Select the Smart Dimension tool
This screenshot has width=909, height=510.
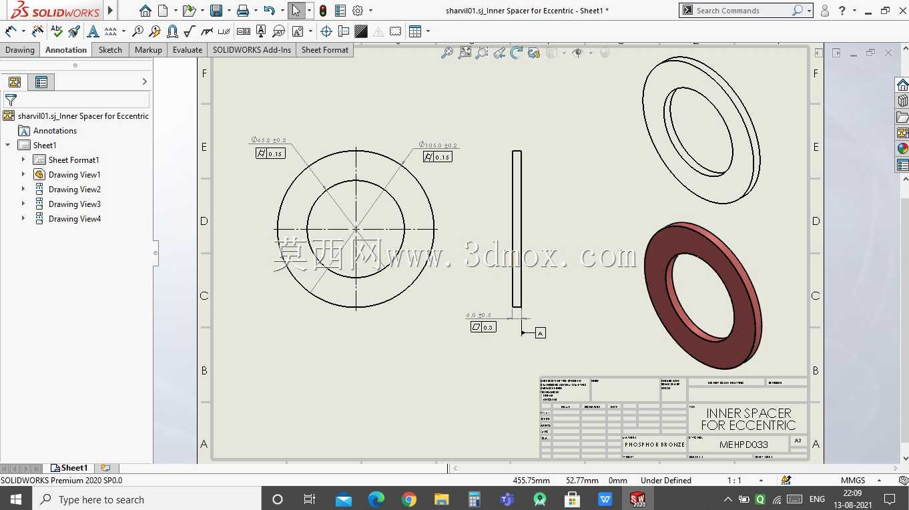11,31
